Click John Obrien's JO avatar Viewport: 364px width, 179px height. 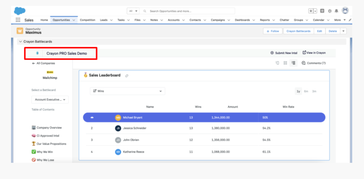(118, 140)
